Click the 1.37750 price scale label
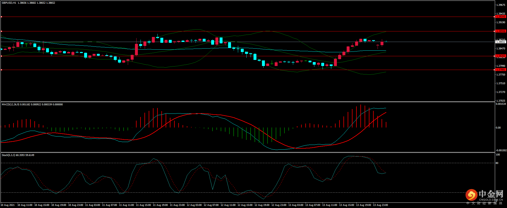Screen dimensions: 507x208 (501, 75)
